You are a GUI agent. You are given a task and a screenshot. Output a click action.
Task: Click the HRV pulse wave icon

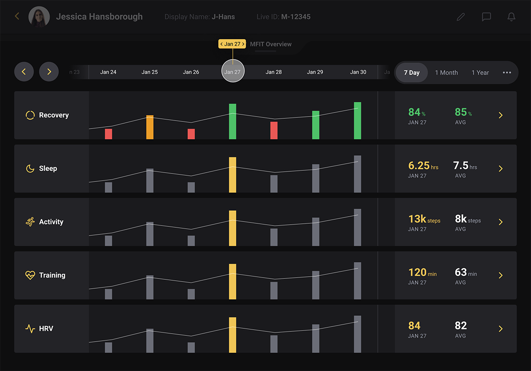(30, 329)
